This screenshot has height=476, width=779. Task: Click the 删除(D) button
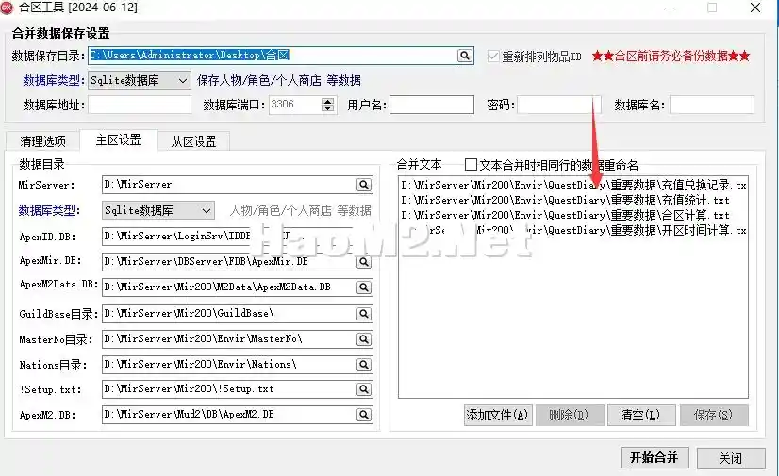pyautogui.click(x=569, y=415)
